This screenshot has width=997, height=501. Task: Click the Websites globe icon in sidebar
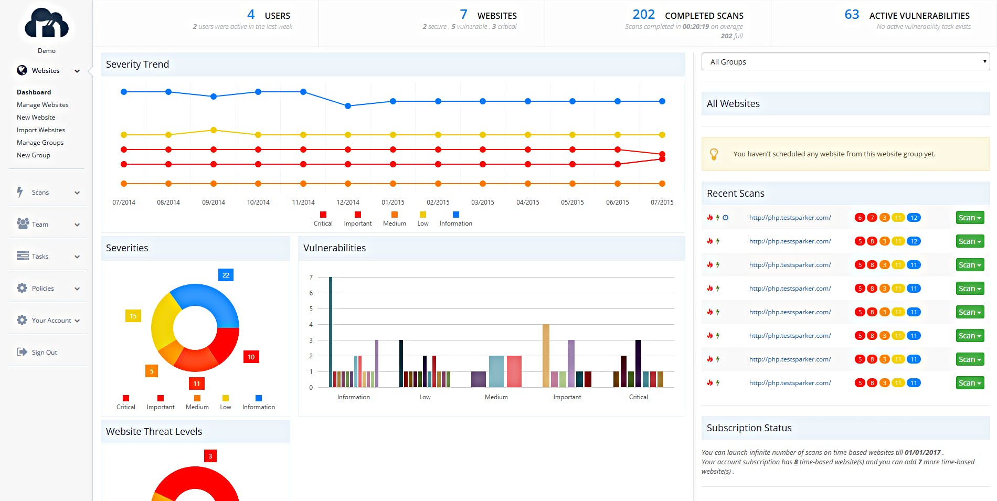pos(22,70)
